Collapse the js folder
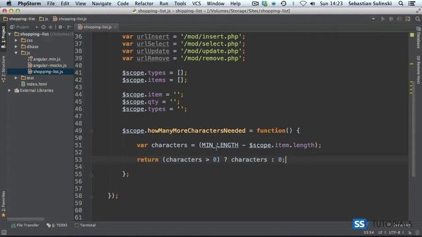This screenshot has width=422, height=237. 16,53
